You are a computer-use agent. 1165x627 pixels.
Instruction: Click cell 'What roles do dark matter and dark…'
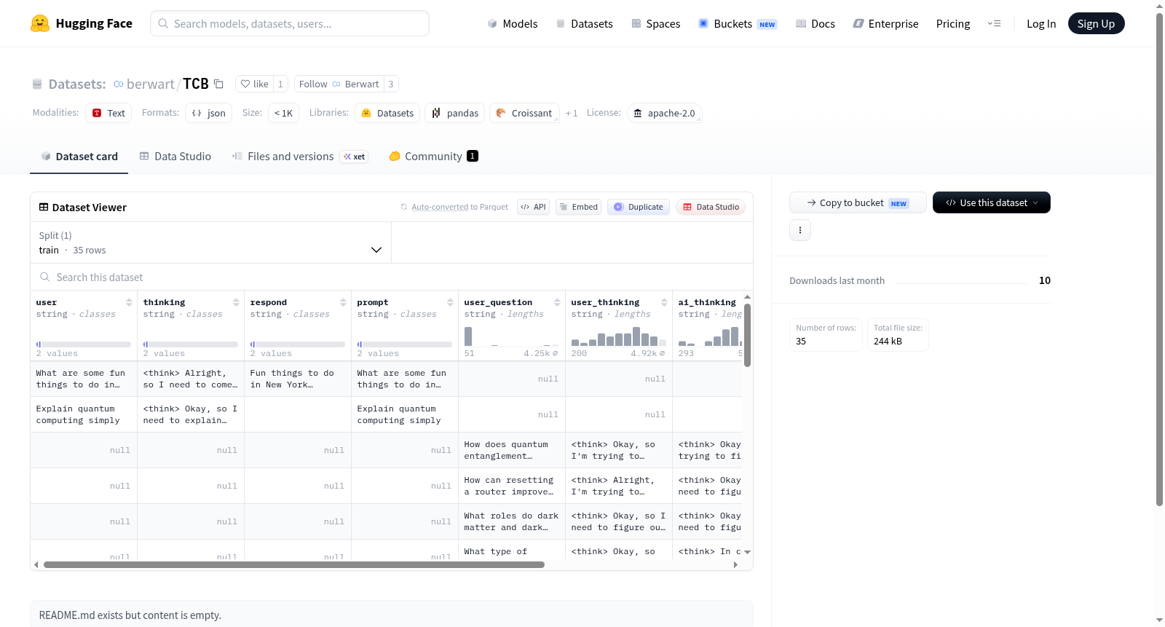click(x=512, y=521)
